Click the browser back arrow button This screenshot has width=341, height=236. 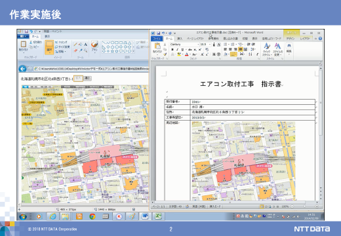[22, 69]
